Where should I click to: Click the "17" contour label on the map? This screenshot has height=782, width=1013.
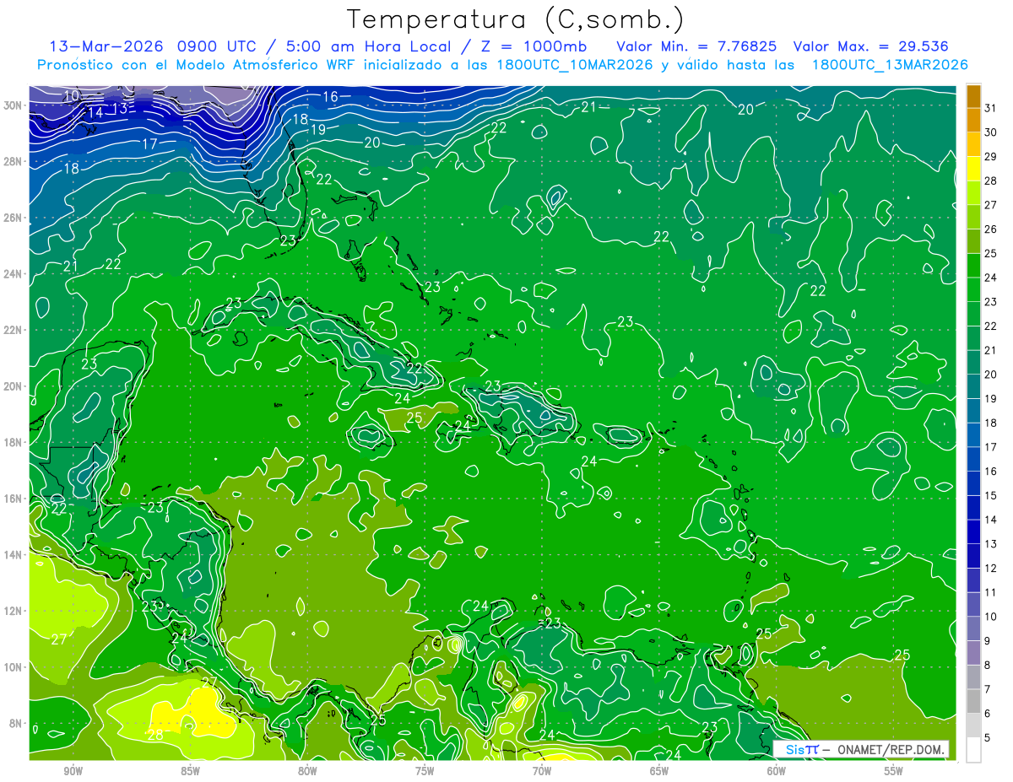[x=149, y=144]
